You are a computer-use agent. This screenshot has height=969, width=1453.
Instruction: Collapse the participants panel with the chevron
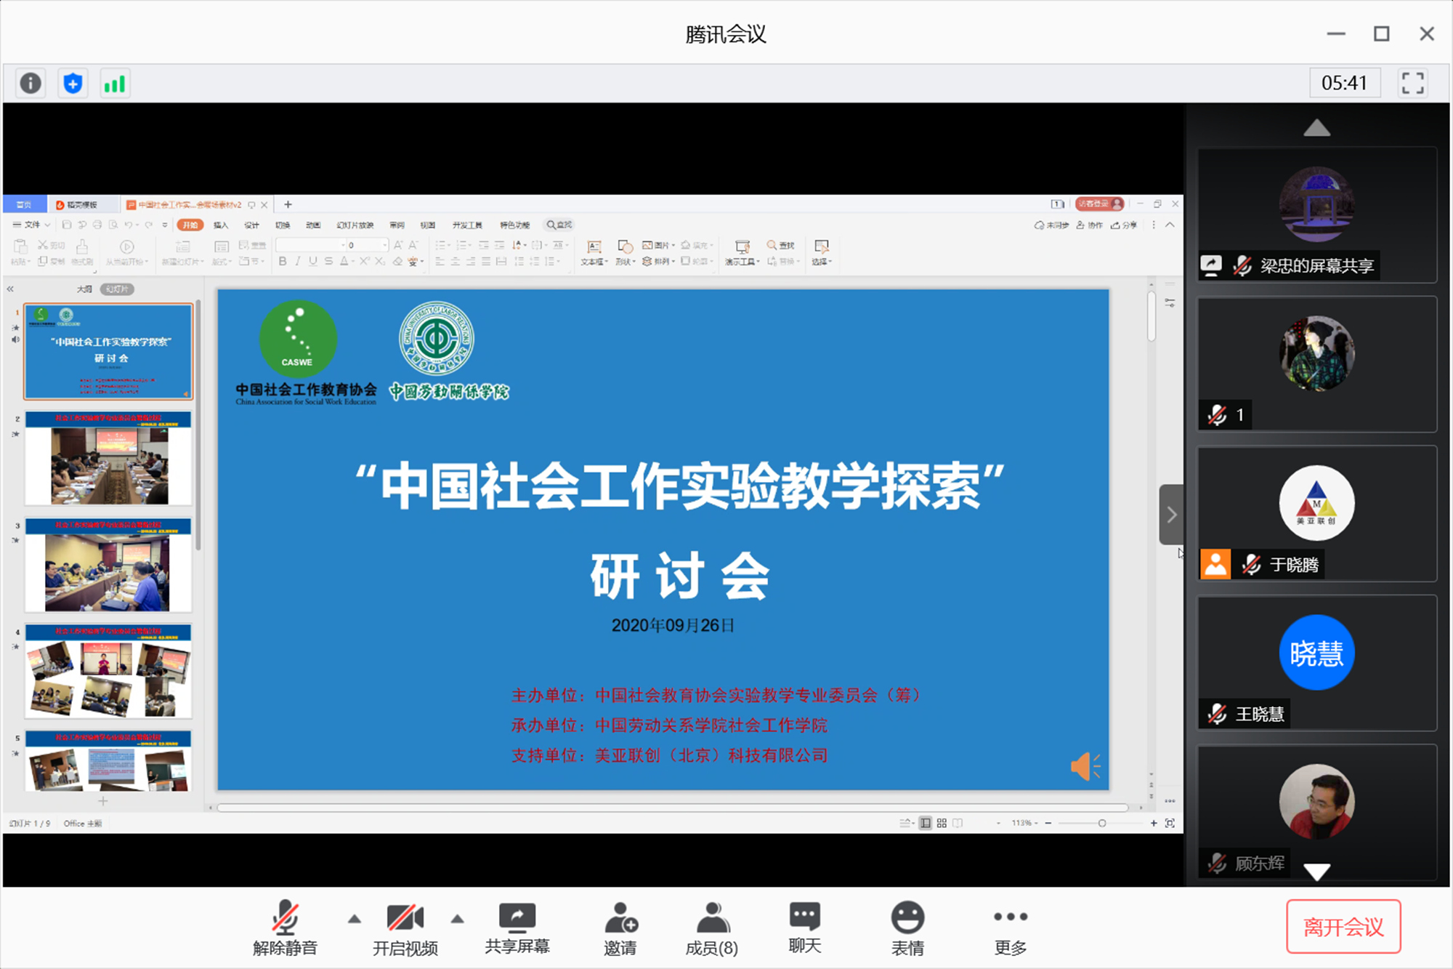(x=1171, y=515)
